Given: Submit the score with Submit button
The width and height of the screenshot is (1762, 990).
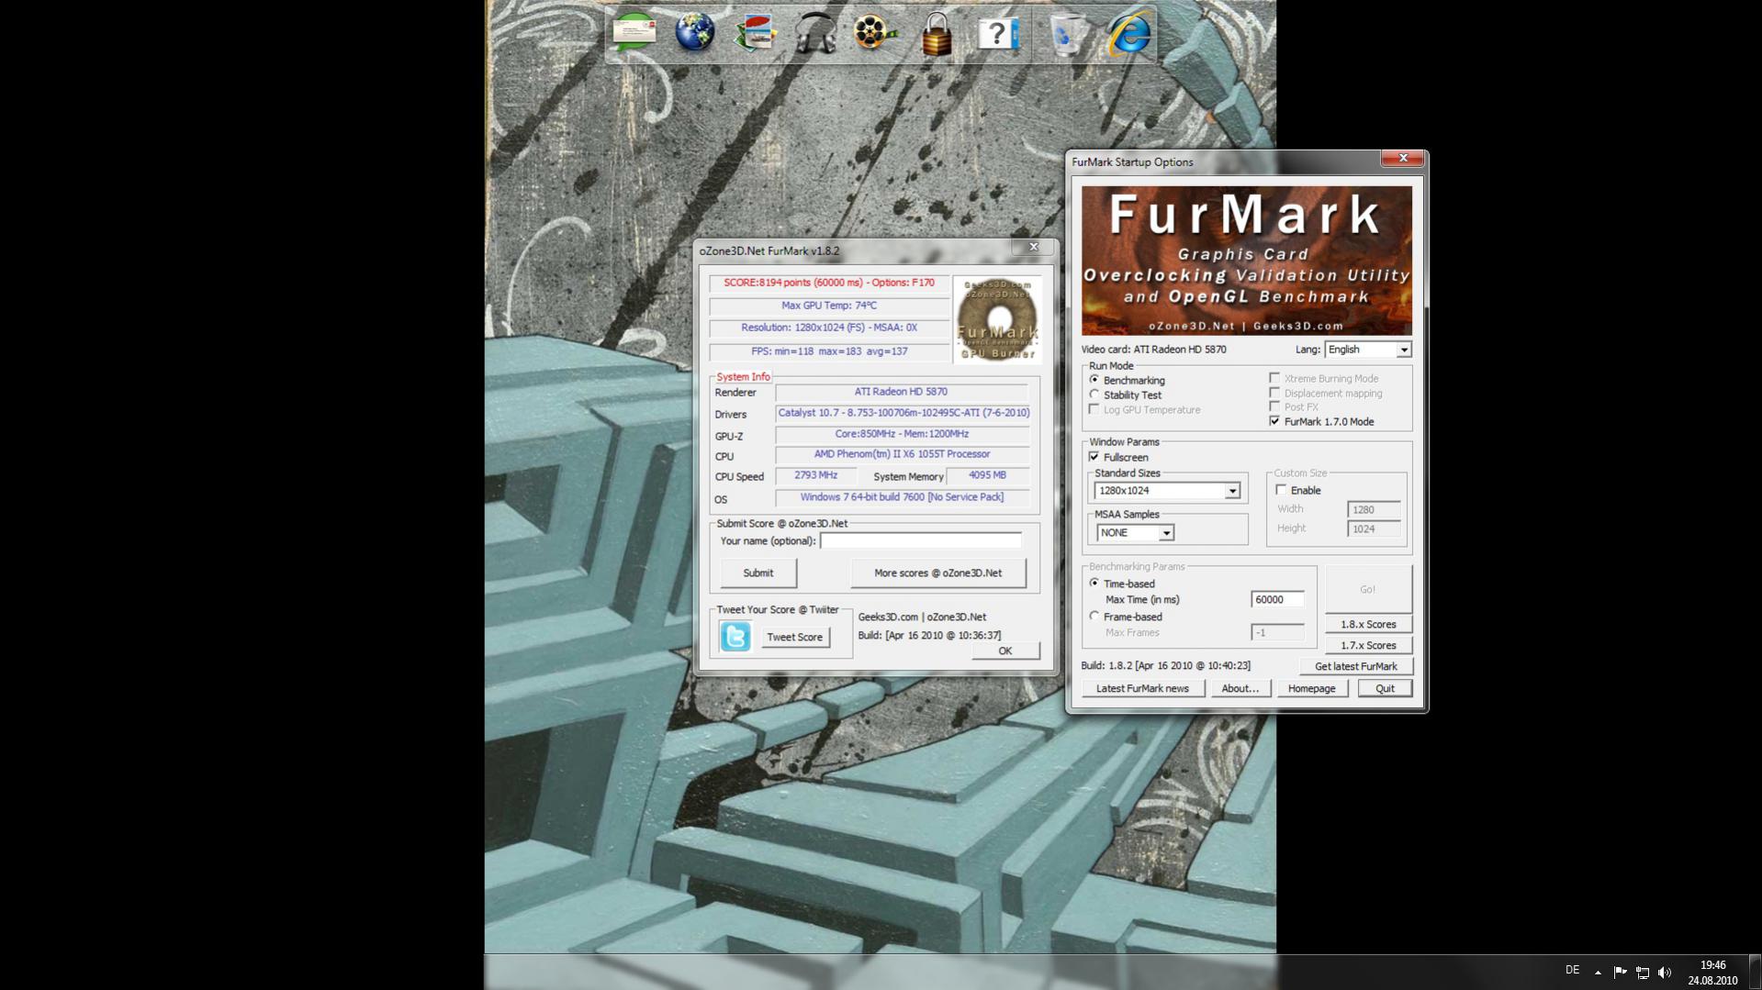Looking at the screenshot, I should pyautogui.click(x=758, y=573).
